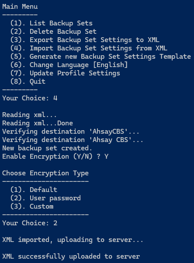This screenshot has width=194, height=263.
Task: Click the List Backup Sets menu line
Action: 52,23
